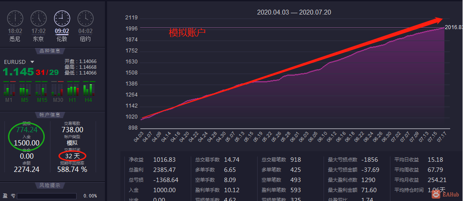The width and height of the screenshot is (463, 201).
Task: Click the 总交易笔数 value 918
Action: coord(296,160)
